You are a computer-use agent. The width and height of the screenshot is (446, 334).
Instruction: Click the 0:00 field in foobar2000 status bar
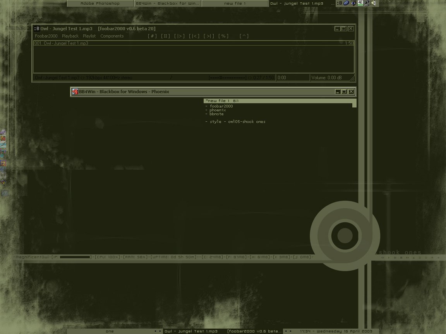pos(293,78)
